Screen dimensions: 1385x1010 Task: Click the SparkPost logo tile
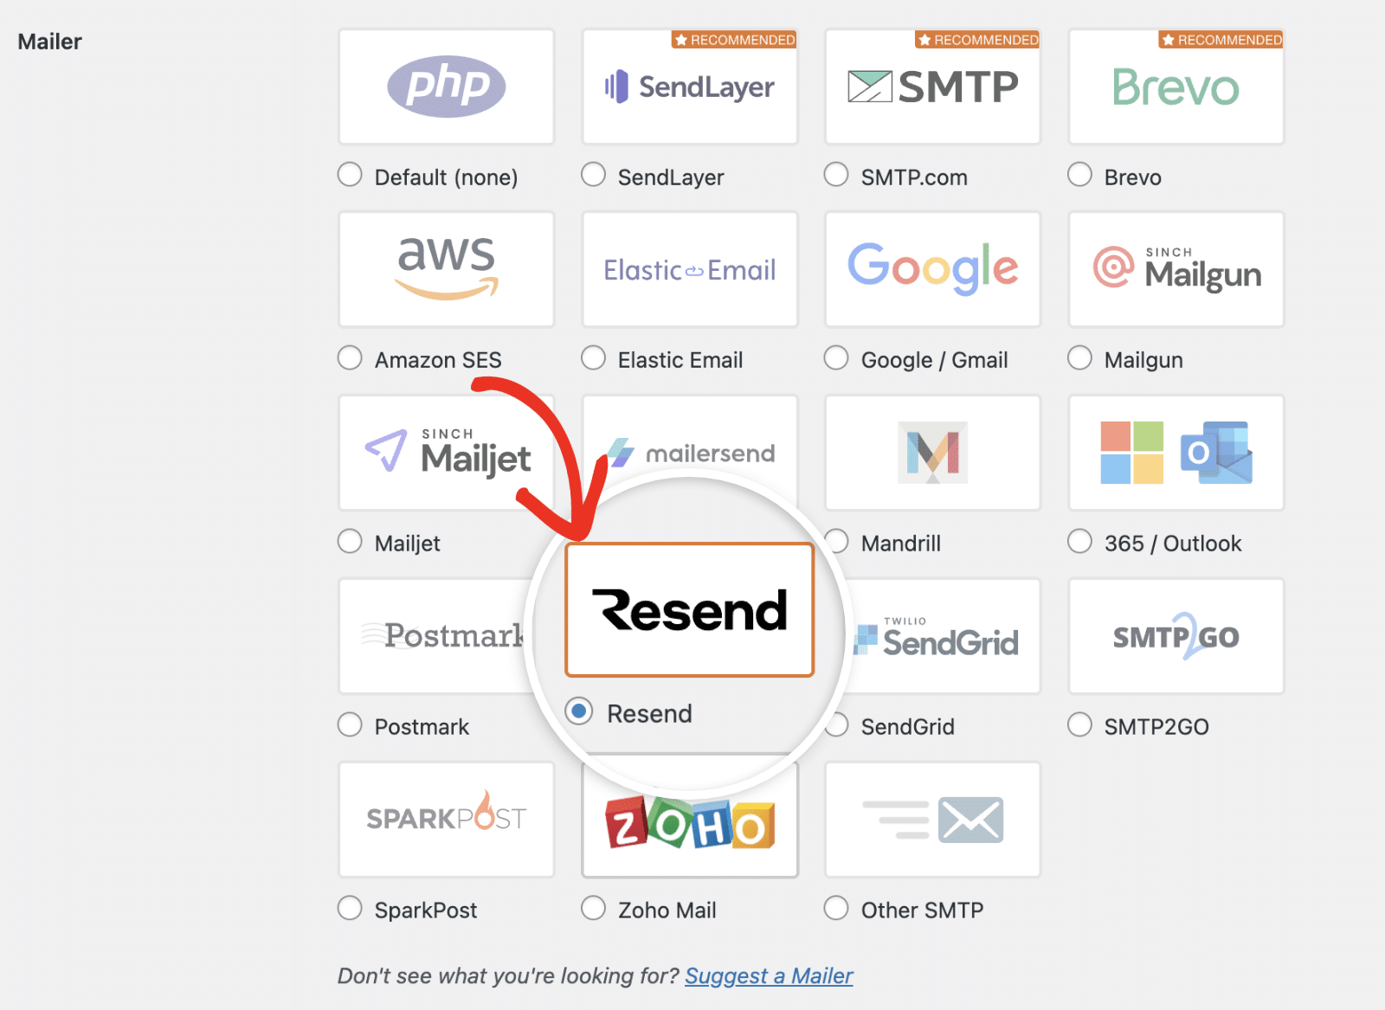click(446, 819)
